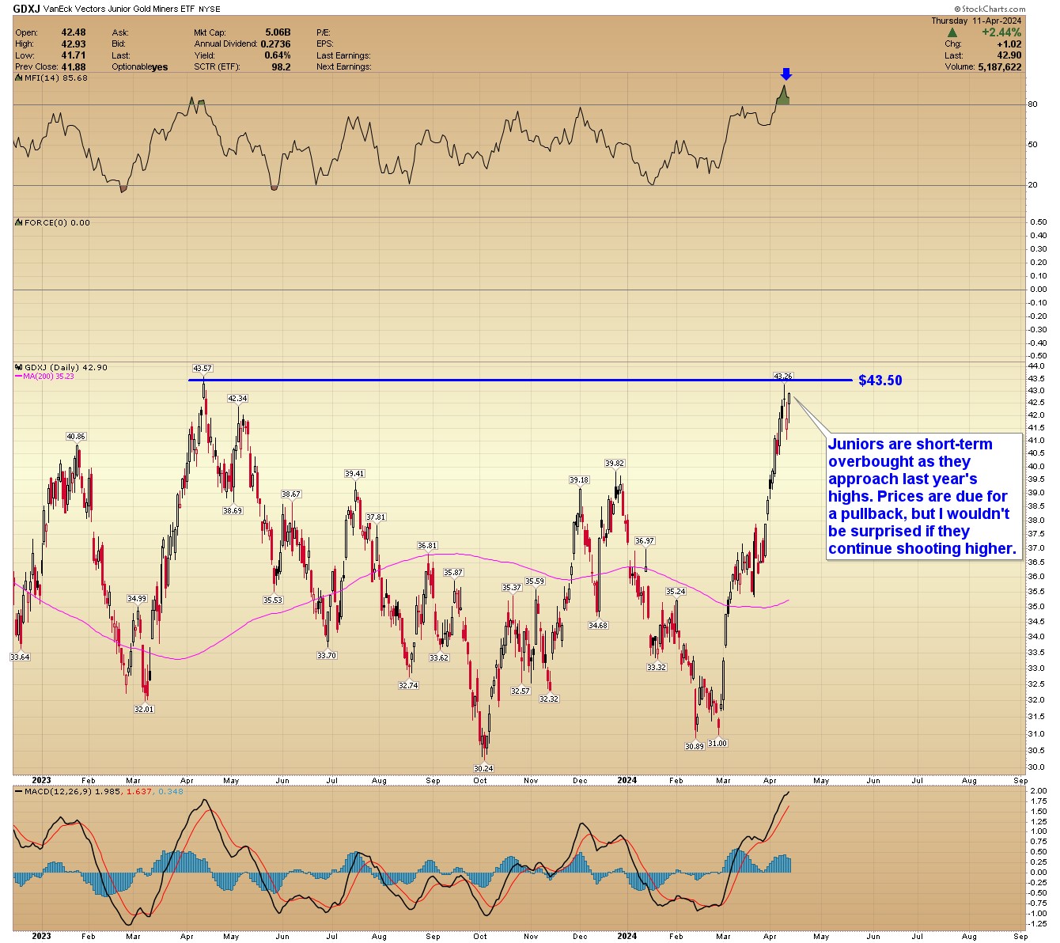Click the 43.57 peak price label
The image size is (1060, 943).
[x=203, y=369]
